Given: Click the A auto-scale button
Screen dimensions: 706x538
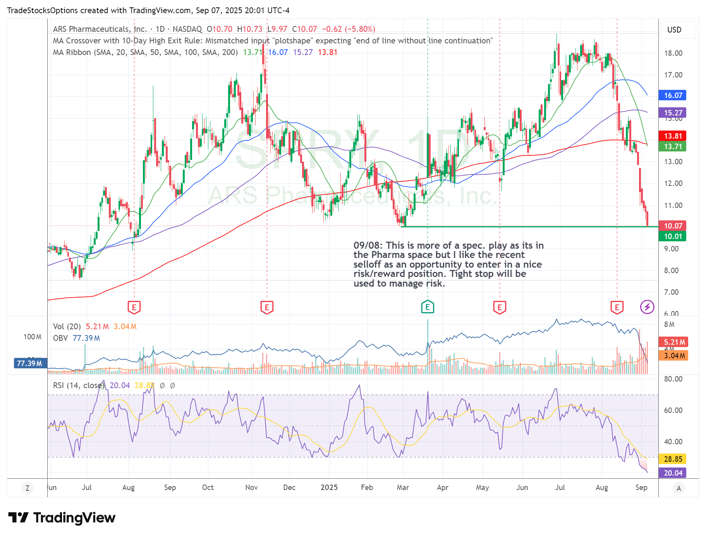Looking at the screenshot, I should click(679, 488).
